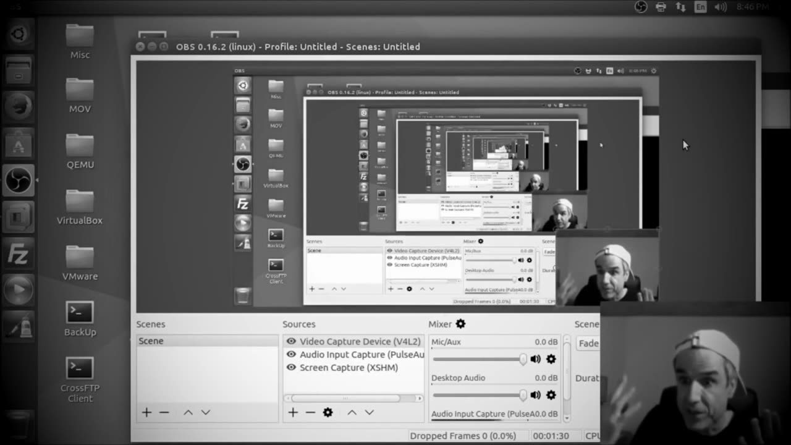791x445 pixels.
Task: Add a new scene with plus button
Action: click(146, 412)
